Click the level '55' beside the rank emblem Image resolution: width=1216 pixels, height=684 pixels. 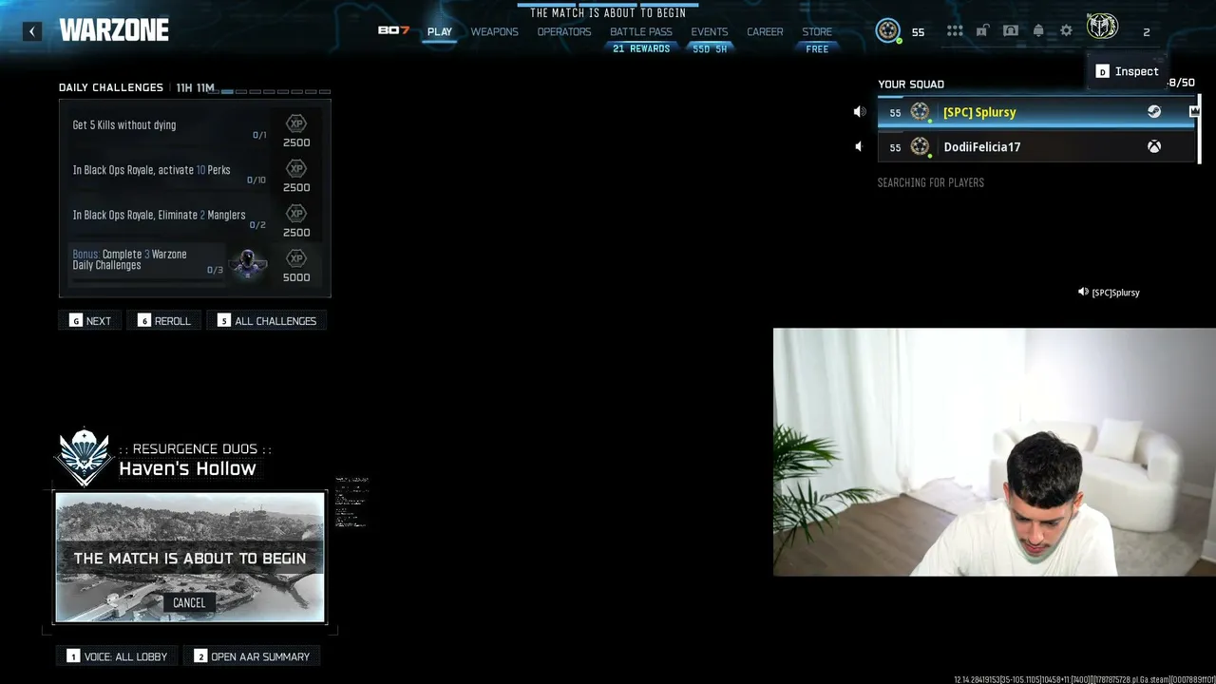coord(918,32)
